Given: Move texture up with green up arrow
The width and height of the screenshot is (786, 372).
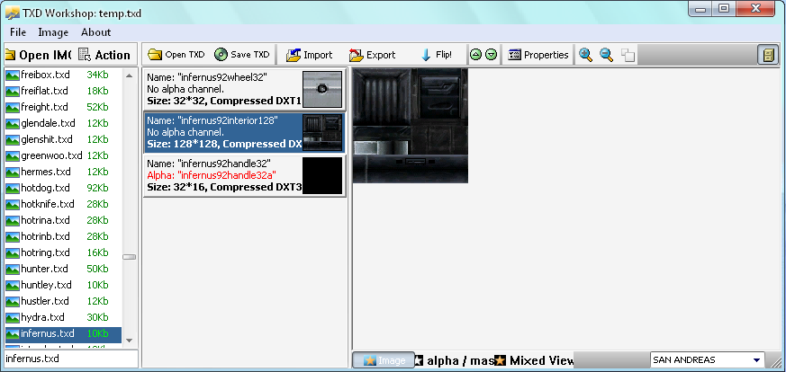Looking at the screenshot, I should point(476,55).
